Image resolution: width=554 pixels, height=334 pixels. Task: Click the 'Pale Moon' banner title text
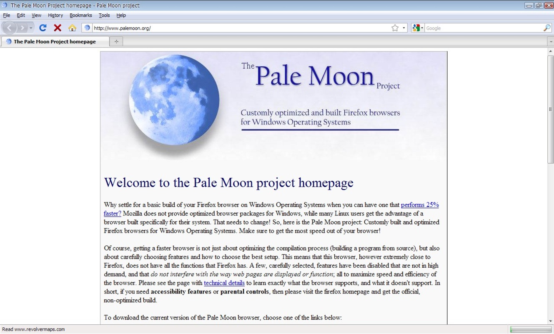315,76
